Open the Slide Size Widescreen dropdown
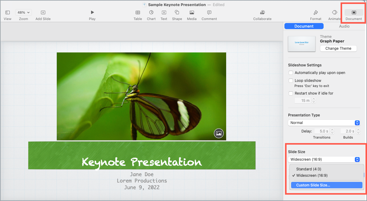 pyautogui.click(x=324, y=159)
